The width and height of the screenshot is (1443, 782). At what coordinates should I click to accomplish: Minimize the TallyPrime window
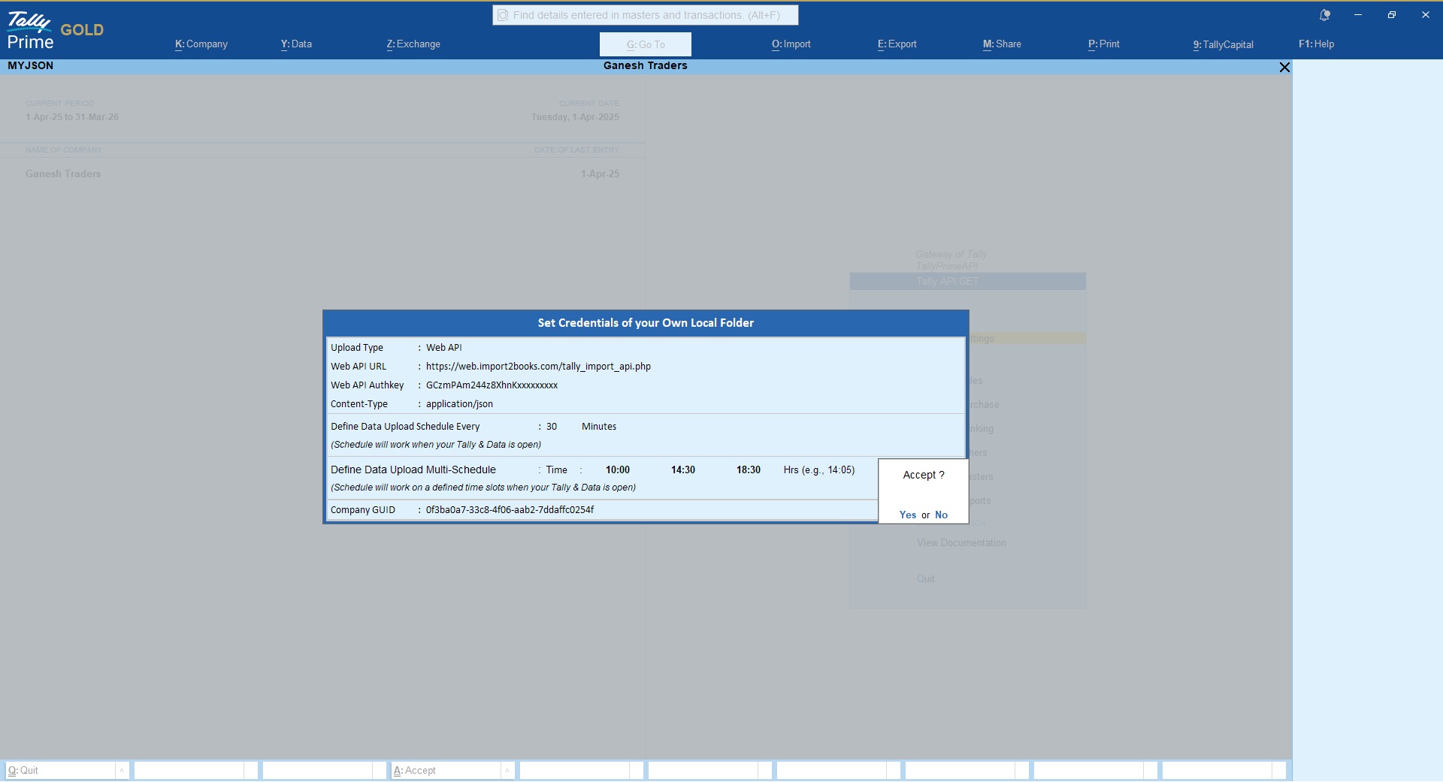pyautogui.click(x=1357, y=15)
